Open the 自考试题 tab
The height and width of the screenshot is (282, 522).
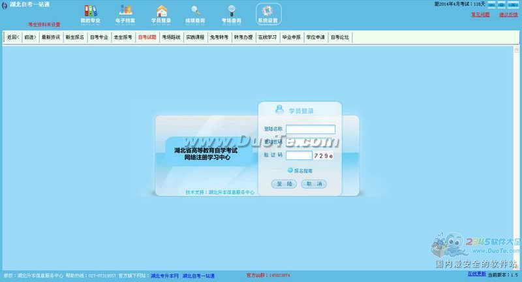click(147, 37)
